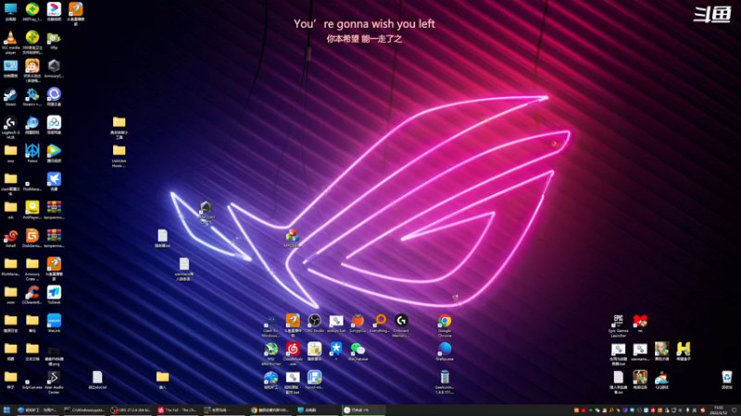Viewport: 741px width, 416px height.
Task: Switch to OBS 27.2.4 taskbar window
Action: click(x=132, y=410)
